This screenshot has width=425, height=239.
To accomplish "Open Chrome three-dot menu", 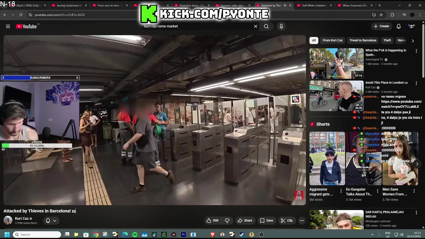I will pos(420,15).
